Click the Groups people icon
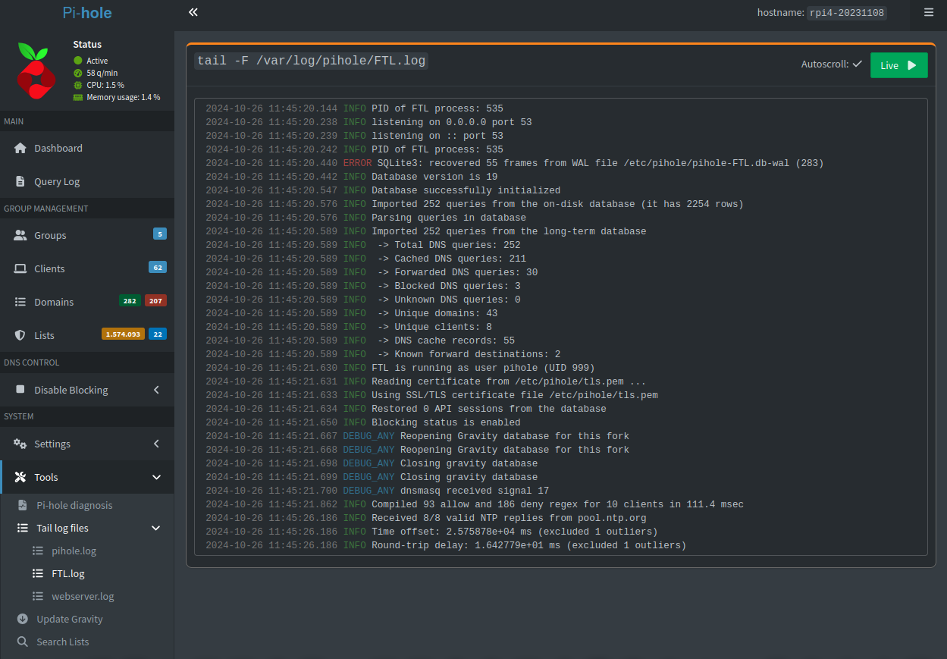Viewport: 947px width, 659px height. (20, 235)
